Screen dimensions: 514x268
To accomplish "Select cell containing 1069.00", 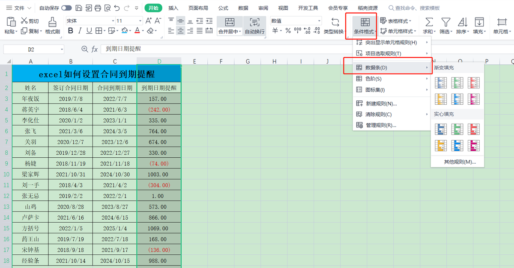I will [x=159, y=229].
